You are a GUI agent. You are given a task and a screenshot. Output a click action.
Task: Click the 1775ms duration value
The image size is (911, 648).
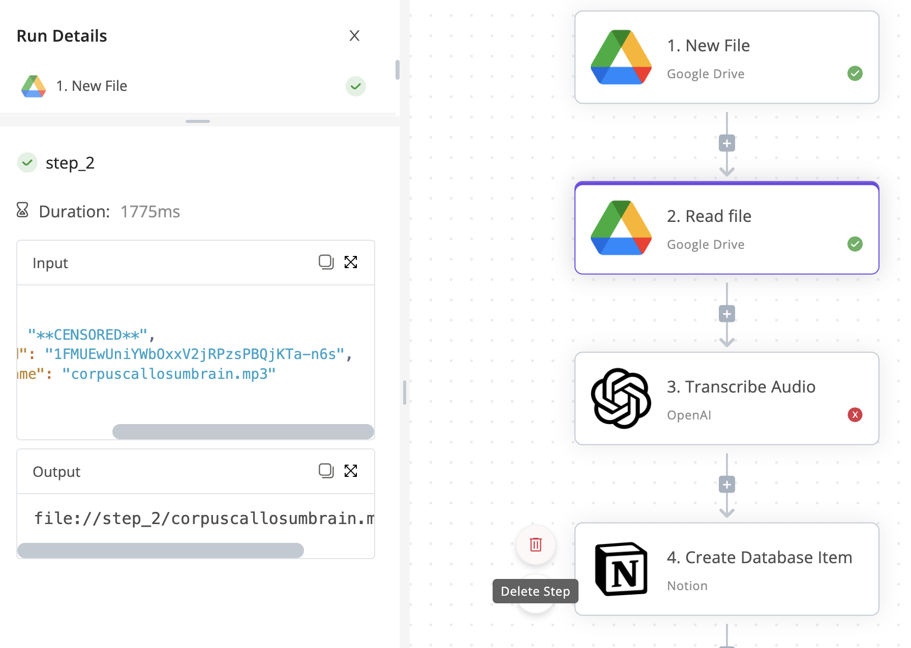tap(150, 212)
